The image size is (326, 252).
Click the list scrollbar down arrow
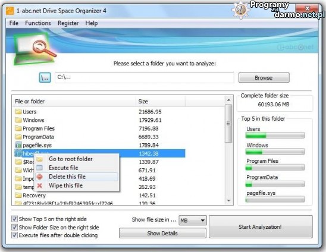(228, 200)
